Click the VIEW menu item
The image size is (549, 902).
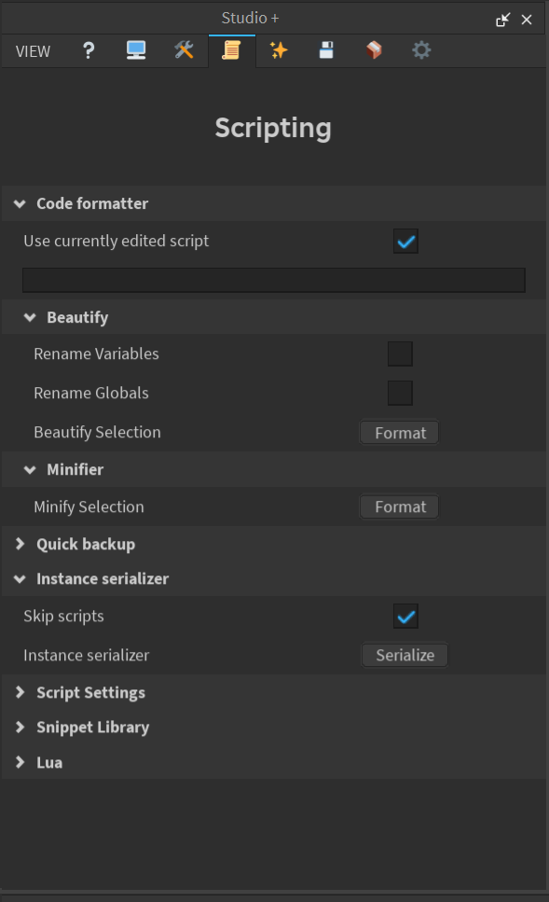point(33,51)
